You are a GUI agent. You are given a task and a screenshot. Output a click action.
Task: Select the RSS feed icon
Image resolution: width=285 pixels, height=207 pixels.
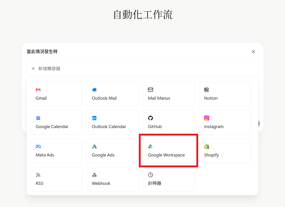pos(38,175)
